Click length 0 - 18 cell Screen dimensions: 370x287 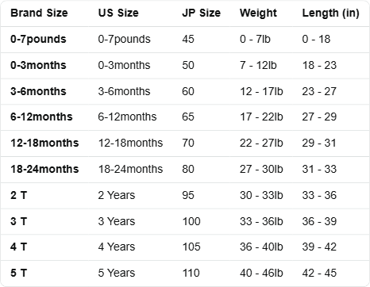(x=316, y=39)
